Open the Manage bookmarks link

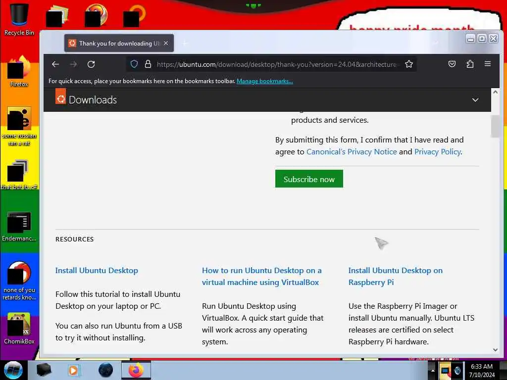click(x=265, y=81)
